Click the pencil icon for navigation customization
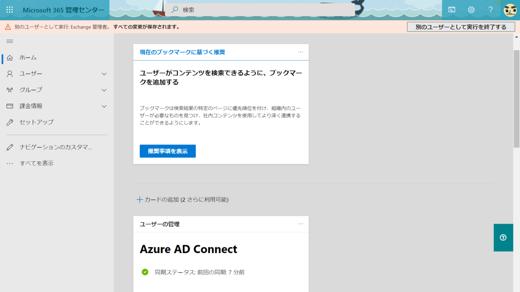520x292 pixels. [x=10, y=148]
